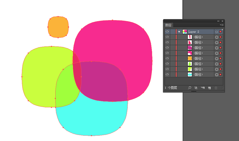Viewport: 239px width, 141px height.
Task: Click thumbnail of red wedge path
Action: pyautogui.click(x=190, y=42)
